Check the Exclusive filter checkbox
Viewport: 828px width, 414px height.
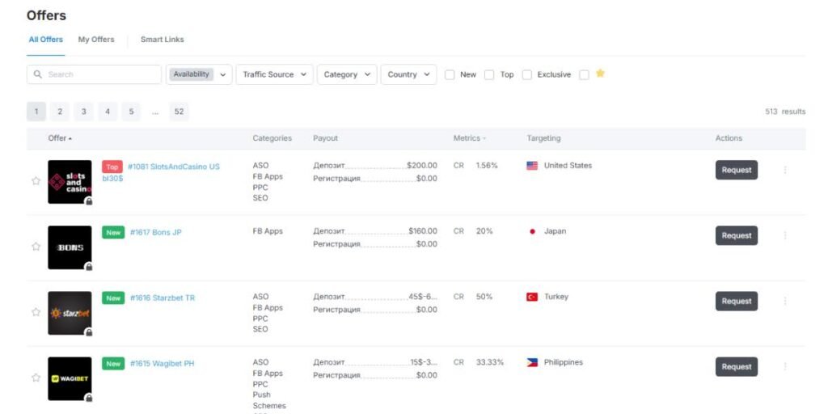[x=527, y=74]
